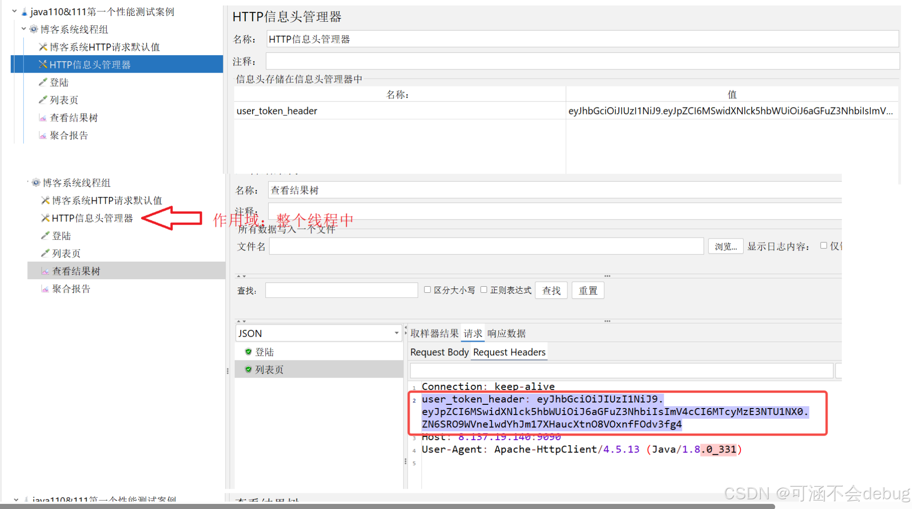The height and width of the screenshot is (509, 912).
Task: Click the 查找 search button
Action: click(x=551, y=290)
